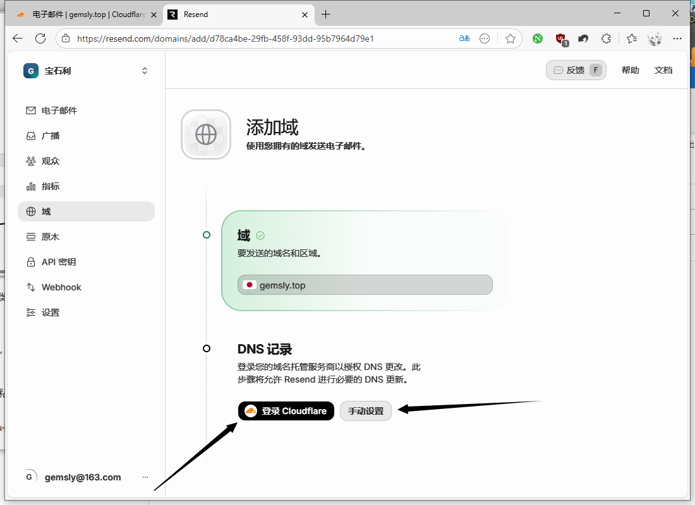The image size is (695, 505).
Task: Open the 广播 broadcasts section
Action: [51, 136]
